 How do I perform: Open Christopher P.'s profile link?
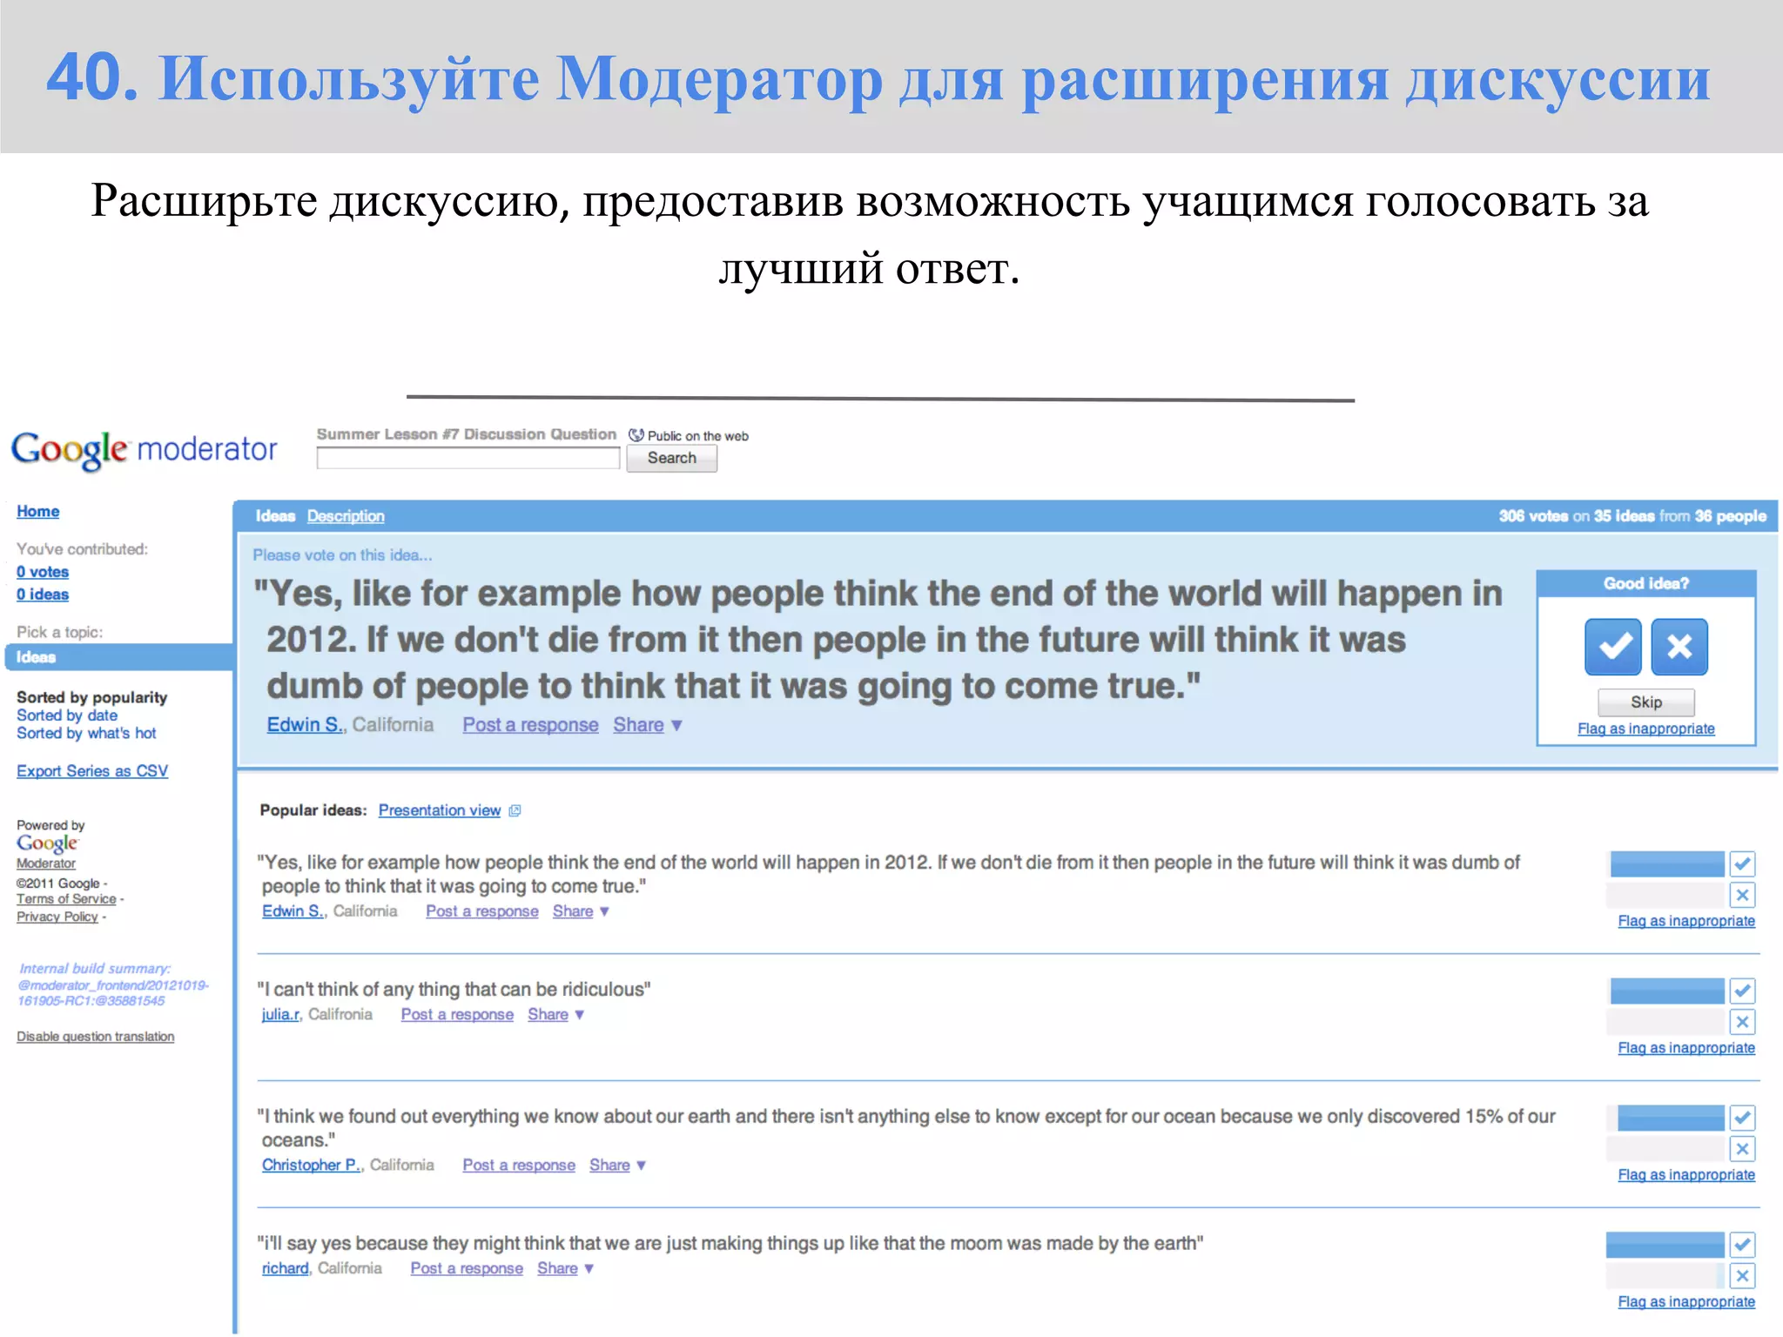(x=312, y=1166)
